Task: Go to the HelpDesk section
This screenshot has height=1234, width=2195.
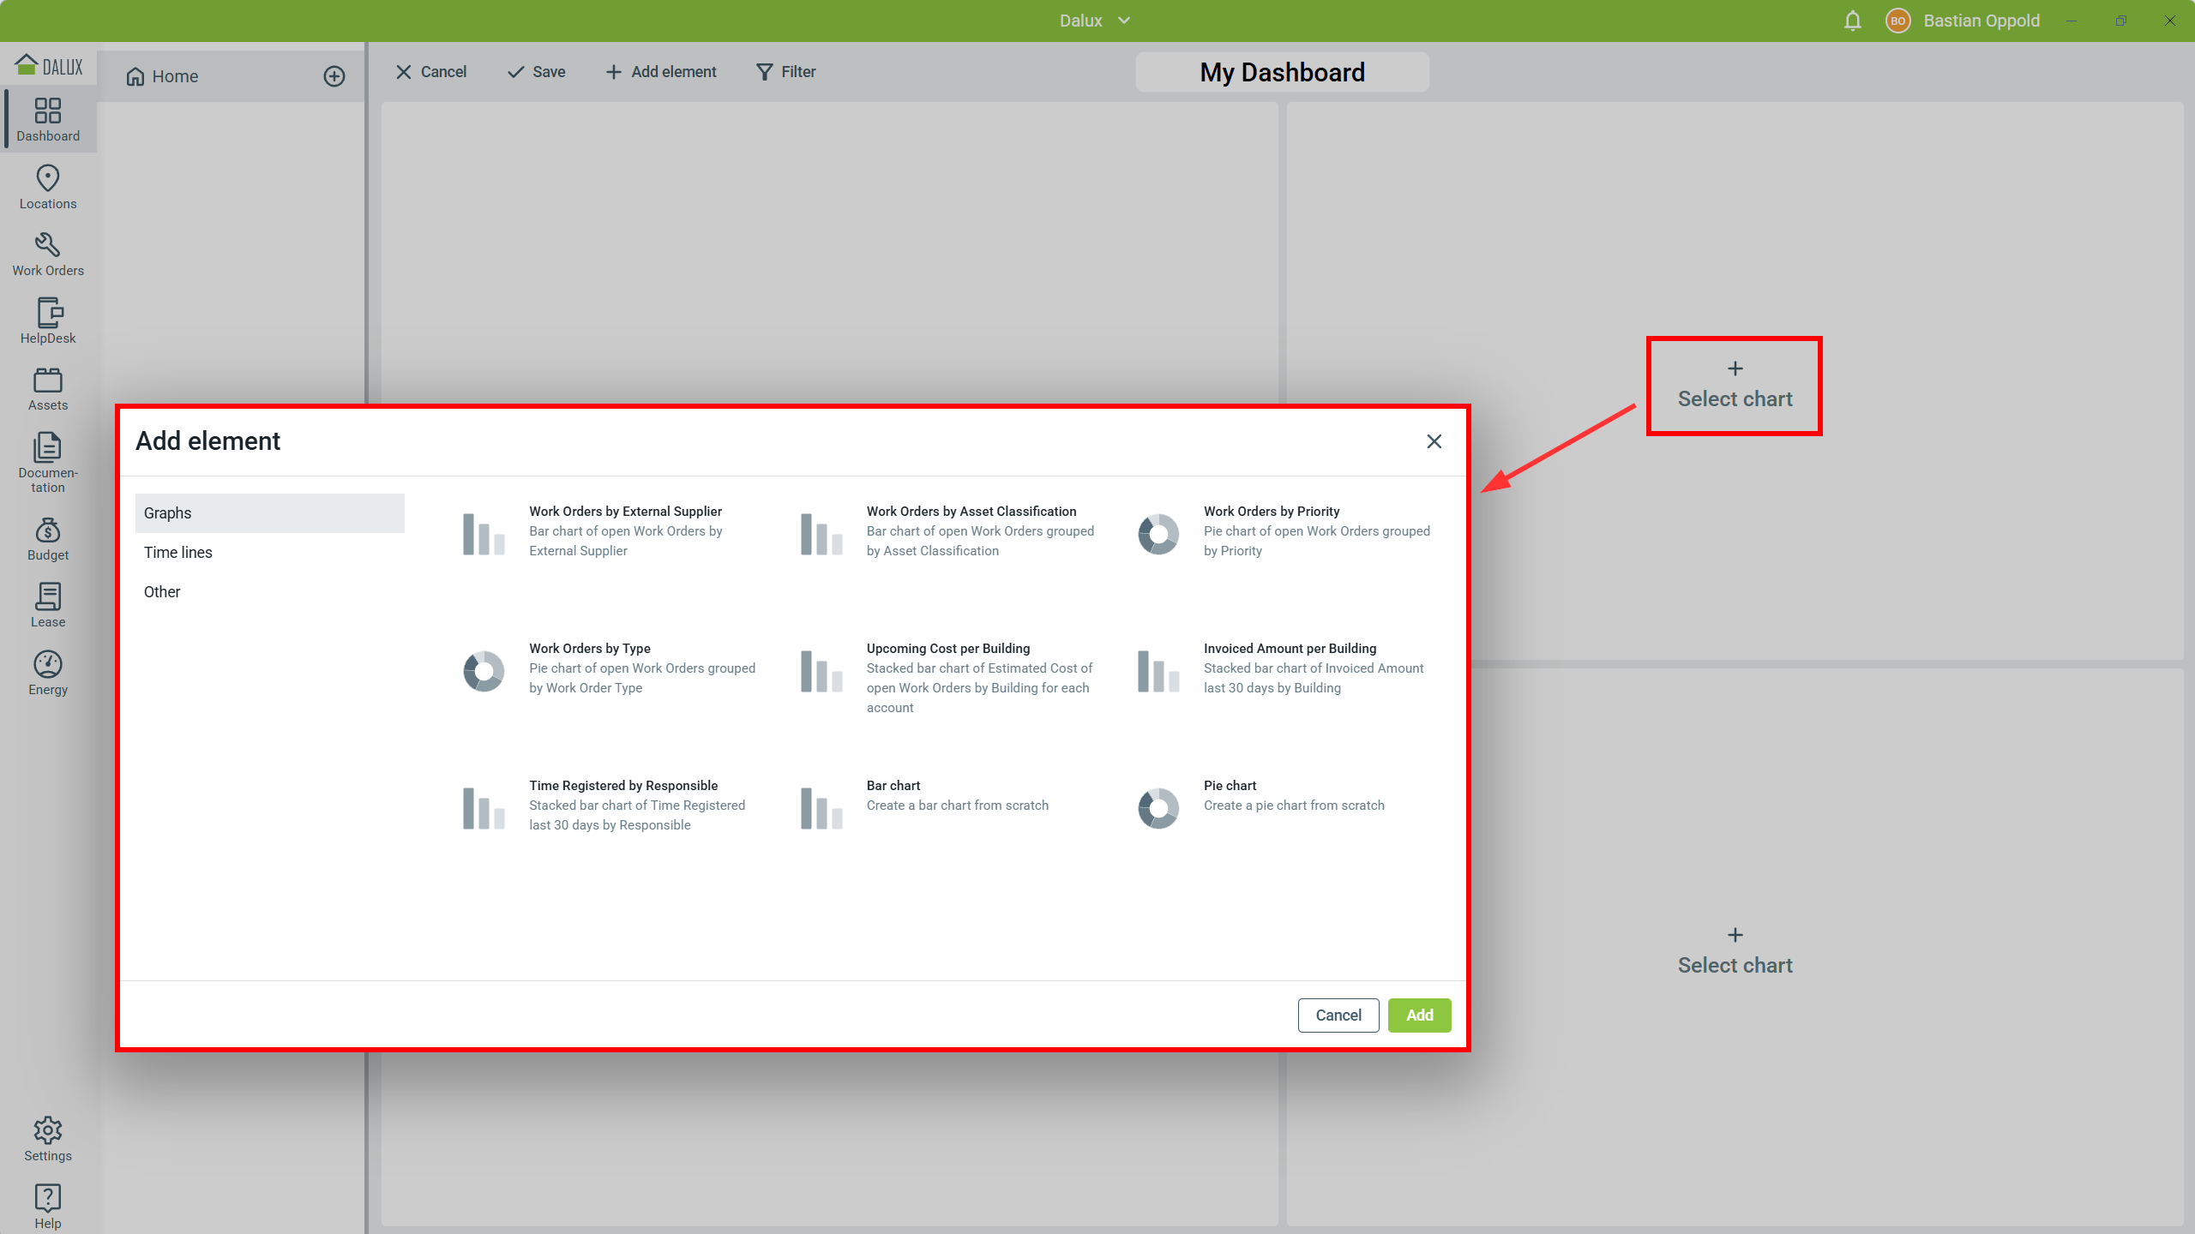Action: point(48,321)
